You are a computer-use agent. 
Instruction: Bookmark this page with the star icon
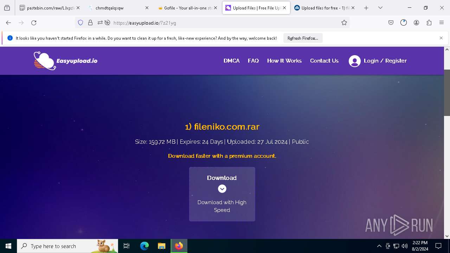[x=344, y=23]
